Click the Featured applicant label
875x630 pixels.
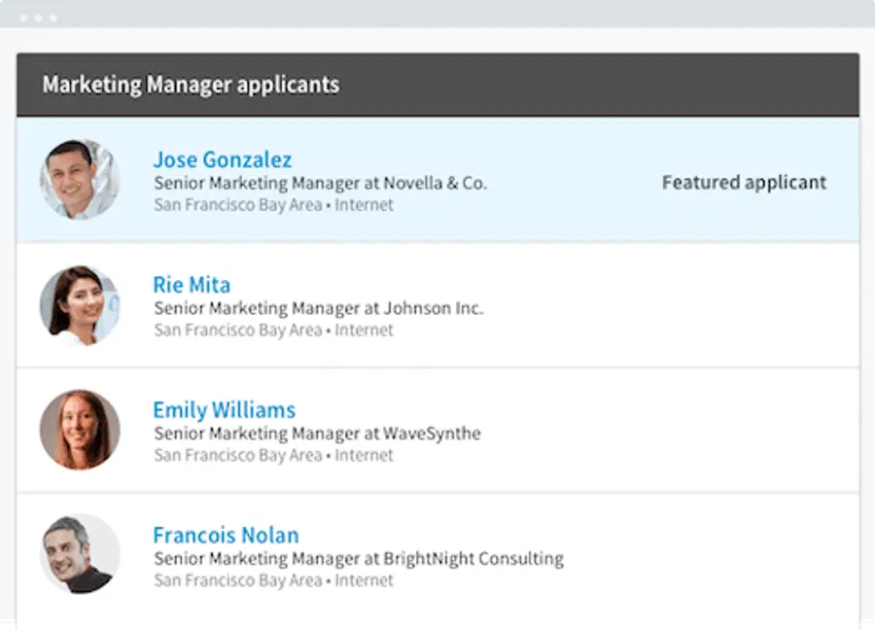pyautogui.click(x=744, y=182)
